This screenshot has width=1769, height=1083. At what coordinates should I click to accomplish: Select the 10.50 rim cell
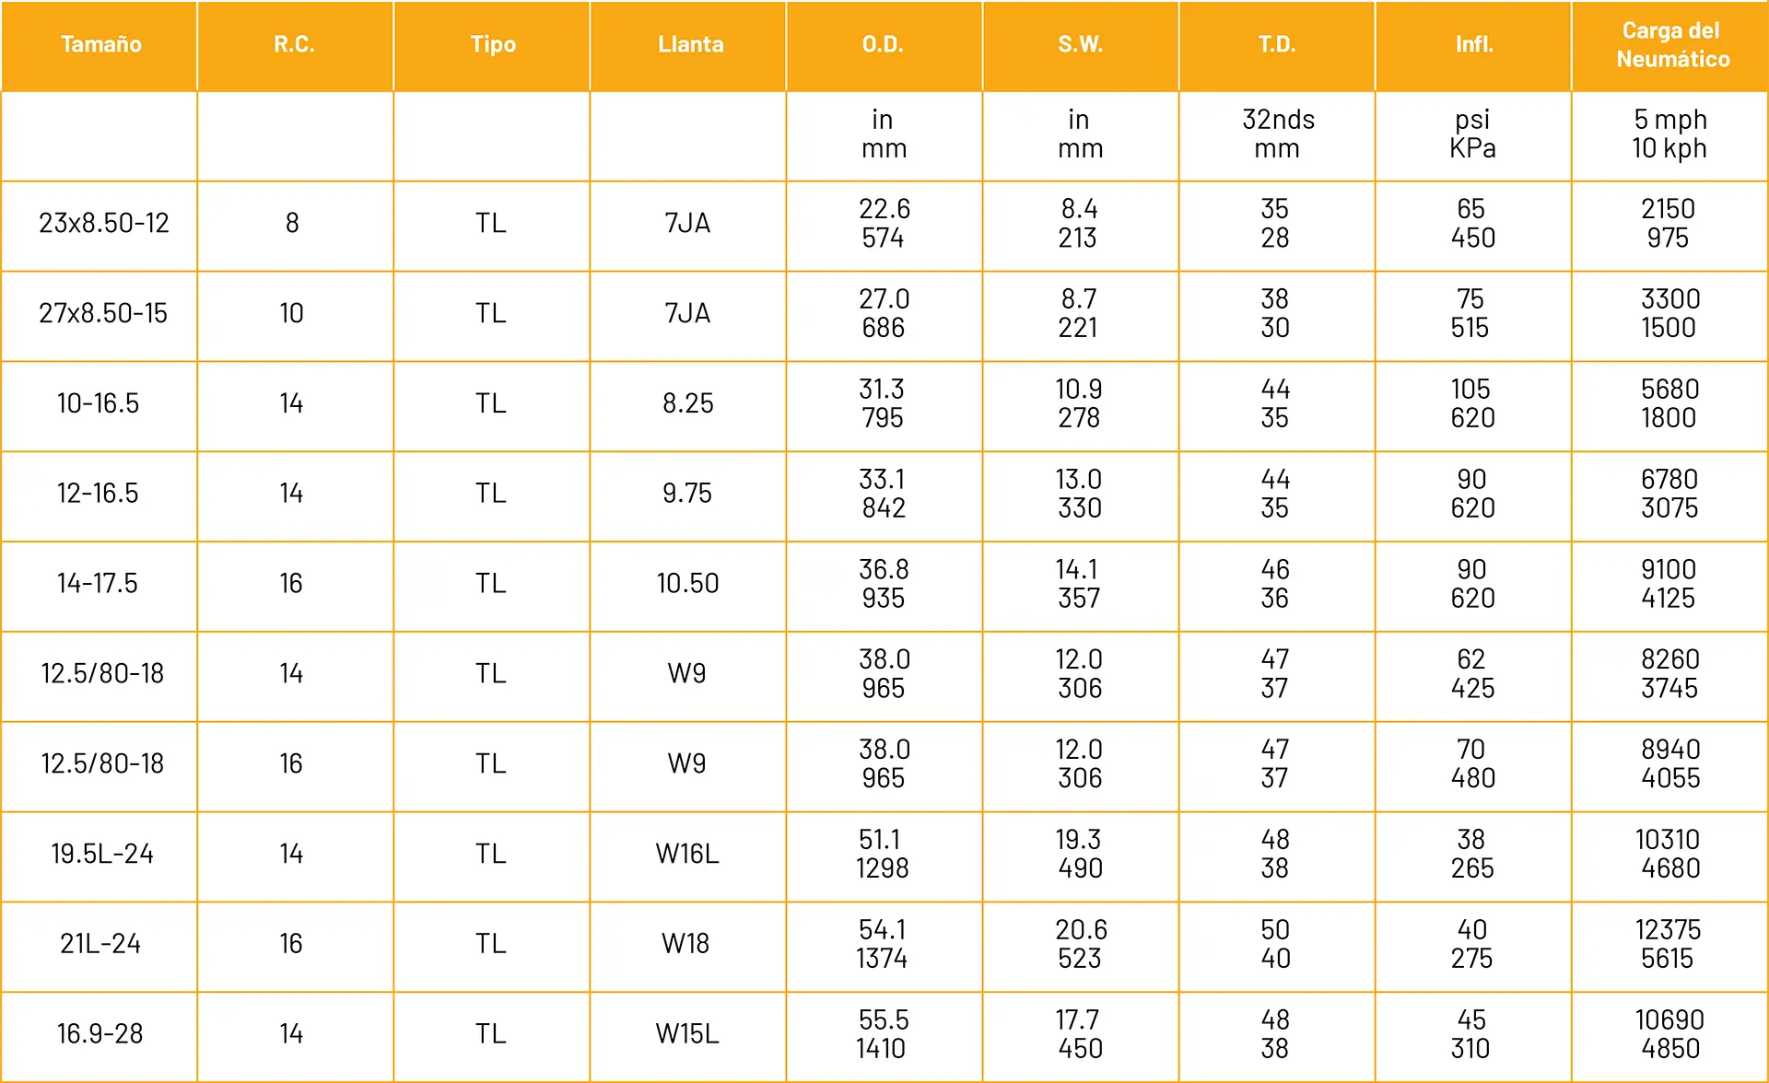tap(687, 584)
